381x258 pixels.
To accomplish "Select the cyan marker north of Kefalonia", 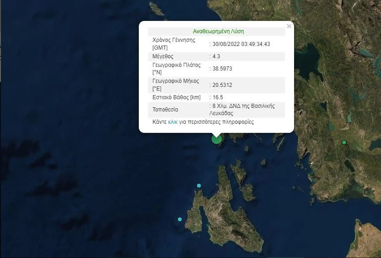I will [x=199, y=185].
